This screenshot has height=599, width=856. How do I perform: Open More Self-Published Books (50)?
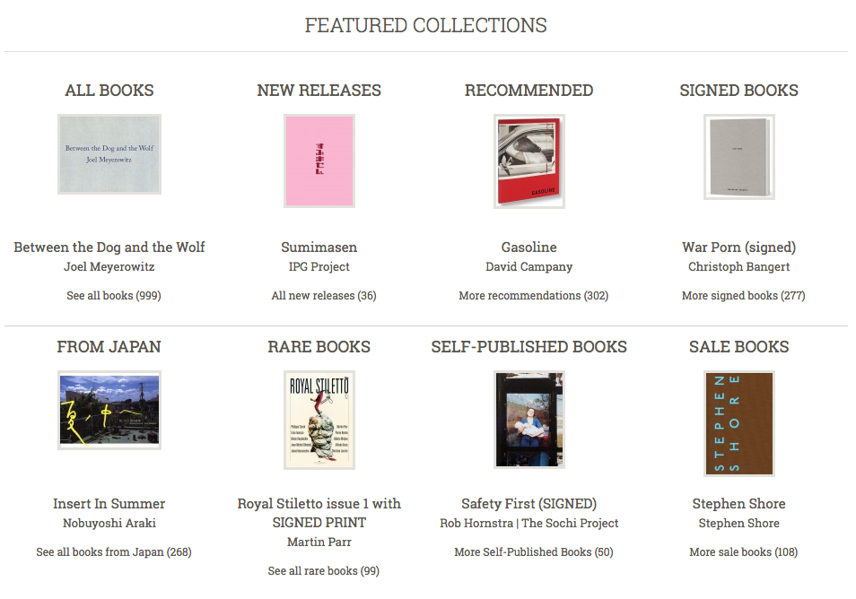point(534,551)
